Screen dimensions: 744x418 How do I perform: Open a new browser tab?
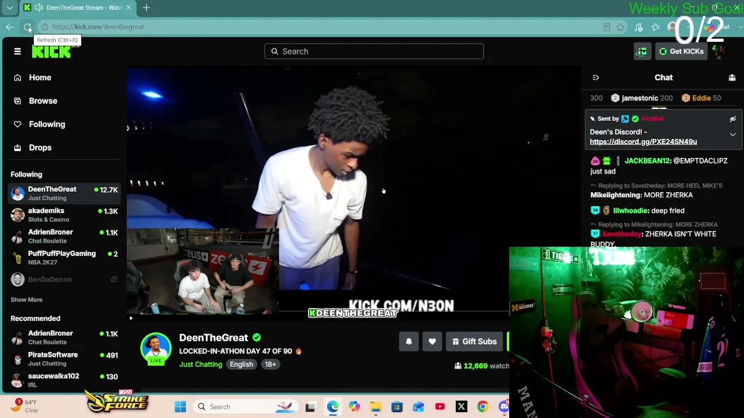tap(146, 8)
